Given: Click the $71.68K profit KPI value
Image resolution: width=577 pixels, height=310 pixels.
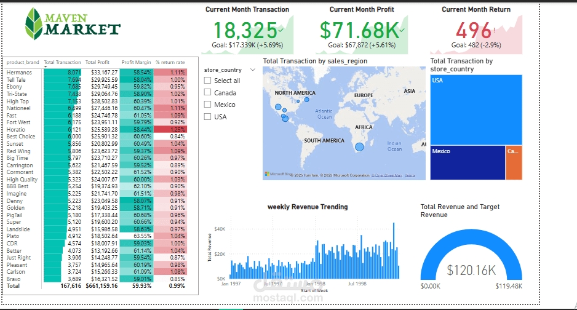Looking at the screenshot, I should pyautogui.click(x=359, y=30).
